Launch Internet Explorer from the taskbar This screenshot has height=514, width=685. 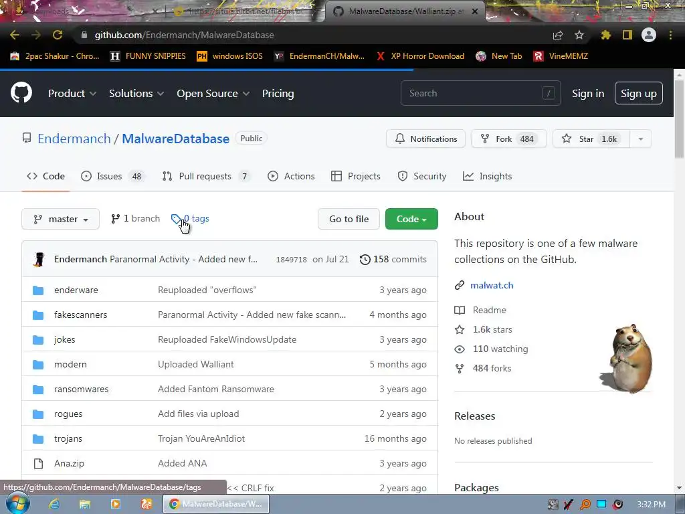pos(54,504)
